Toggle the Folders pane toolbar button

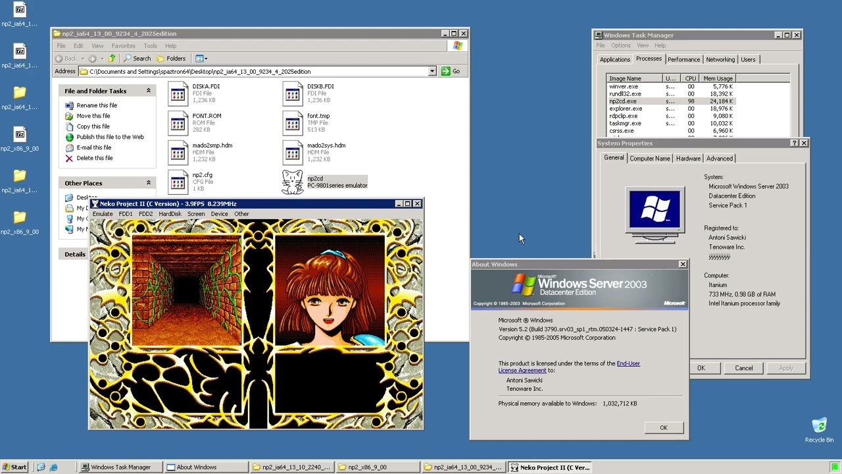(x=171, y=59)
